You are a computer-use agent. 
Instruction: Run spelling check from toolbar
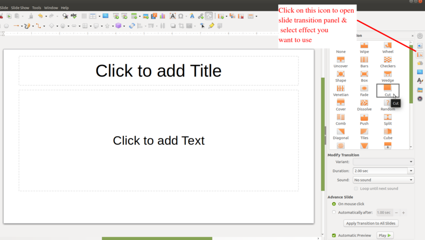(x=73, y=16)
